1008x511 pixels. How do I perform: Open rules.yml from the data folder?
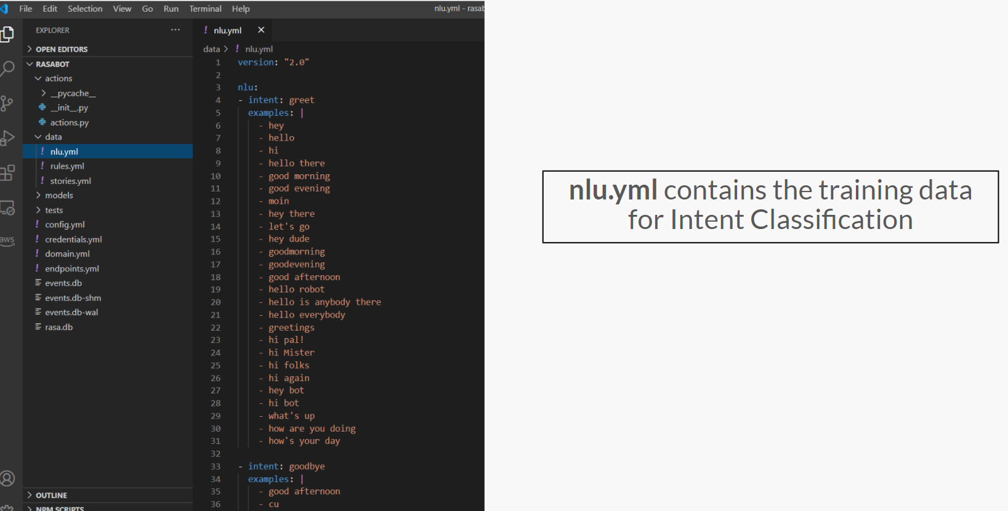click(x=108, y=166)
